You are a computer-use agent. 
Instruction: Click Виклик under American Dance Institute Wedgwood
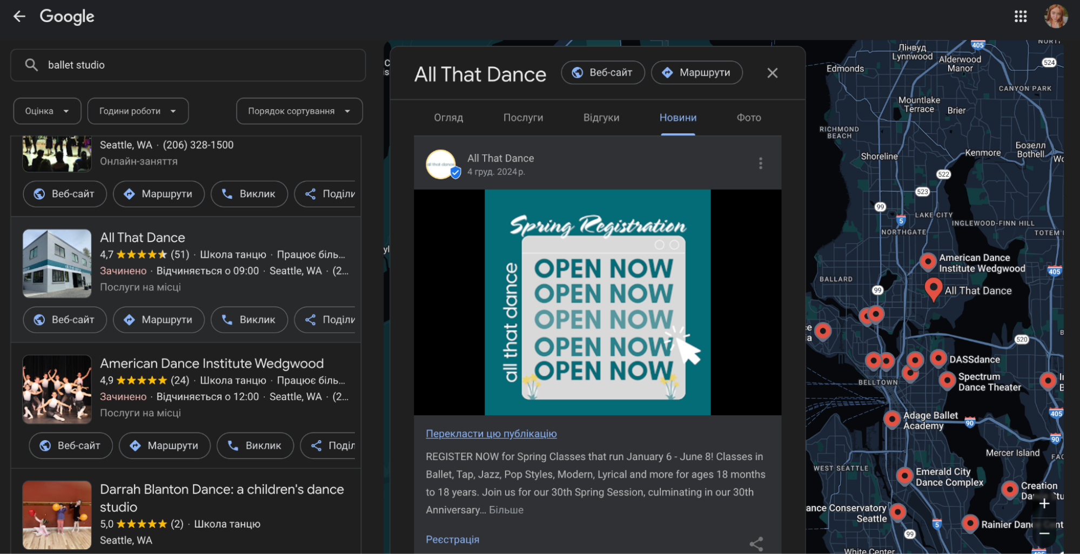click(255, 445)
